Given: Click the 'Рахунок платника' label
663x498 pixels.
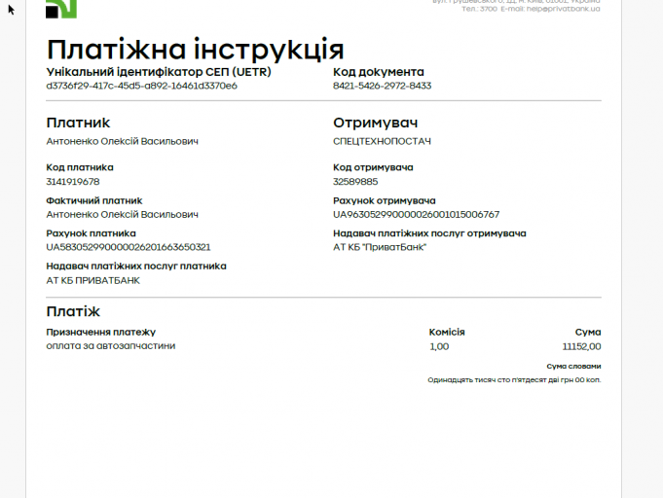Looking at the screenshot, I should tap(91, 233).
